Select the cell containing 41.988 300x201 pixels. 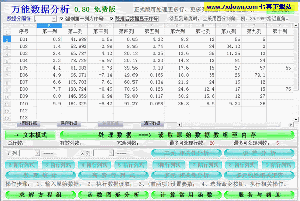pyautogui.click(x=75, y=39)
